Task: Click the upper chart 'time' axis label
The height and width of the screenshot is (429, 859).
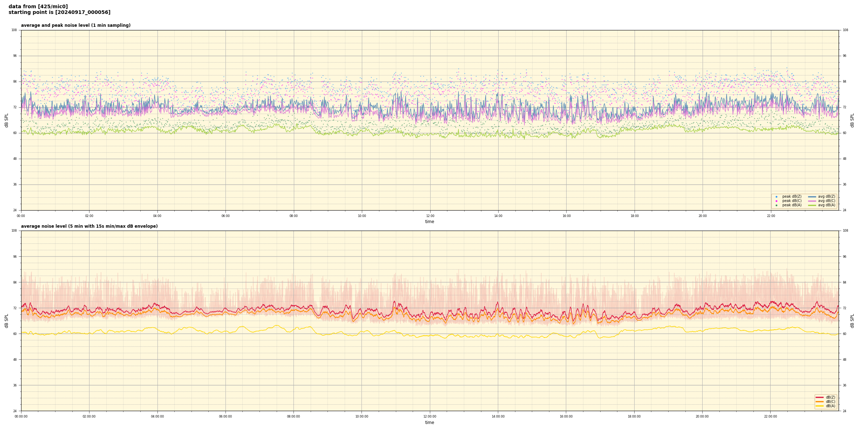Action: pyautogui.click(x=429, y=222)
